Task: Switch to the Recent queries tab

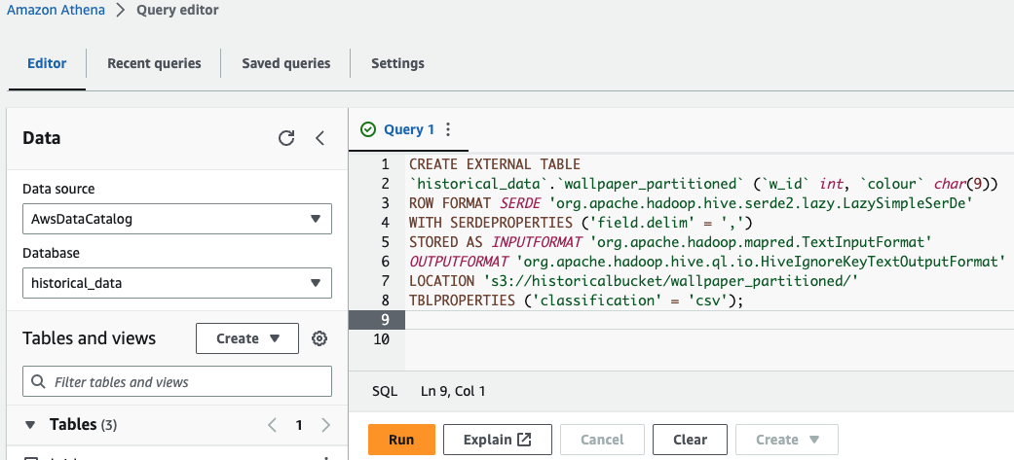Action: coord(154,63)
